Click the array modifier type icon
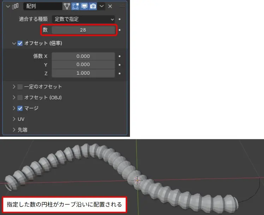This screenshot has width=264, height=215. click(x=15, y=6)
